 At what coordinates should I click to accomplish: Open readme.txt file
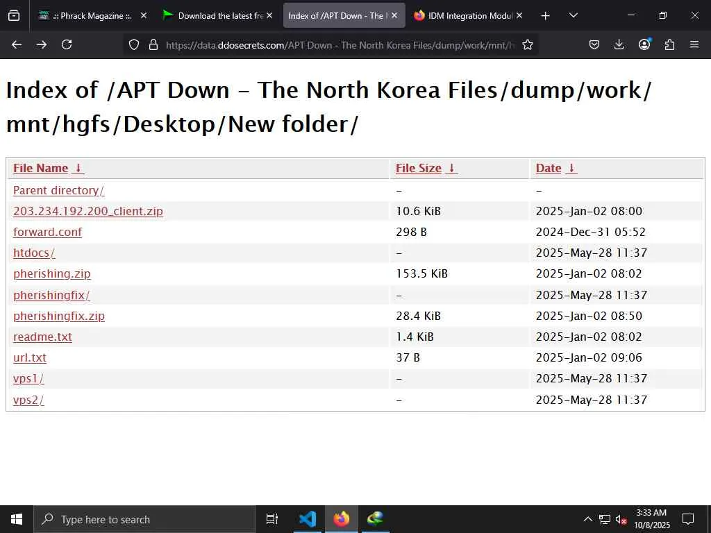pos(42,337)
